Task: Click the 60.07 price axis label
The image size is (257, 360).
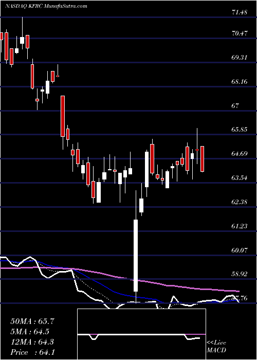Action: (x=240, y=250)
